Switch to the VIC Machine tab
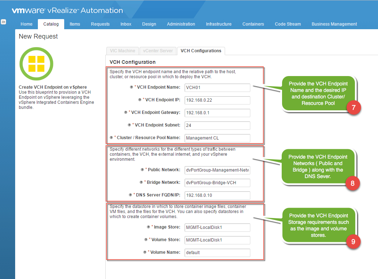Screen dimensions: 378x279 122,51
